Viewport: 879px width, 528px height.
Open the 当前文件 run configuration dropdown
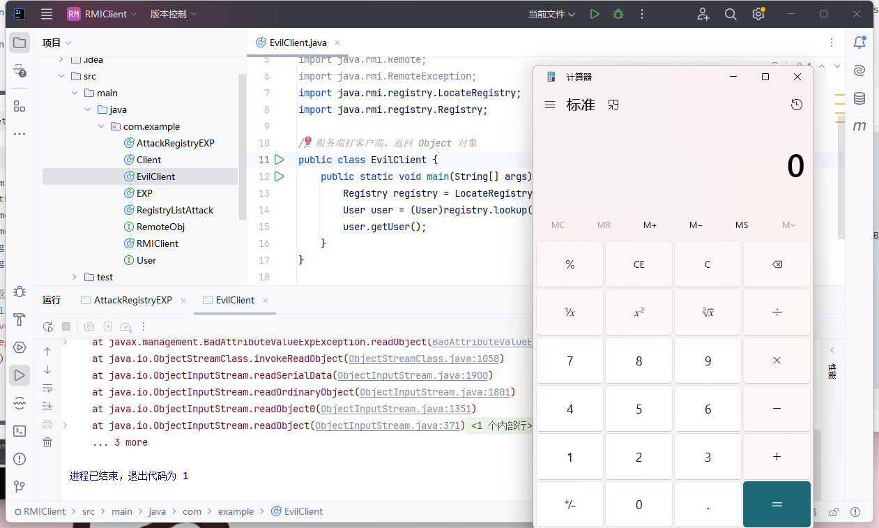(551, 14)
